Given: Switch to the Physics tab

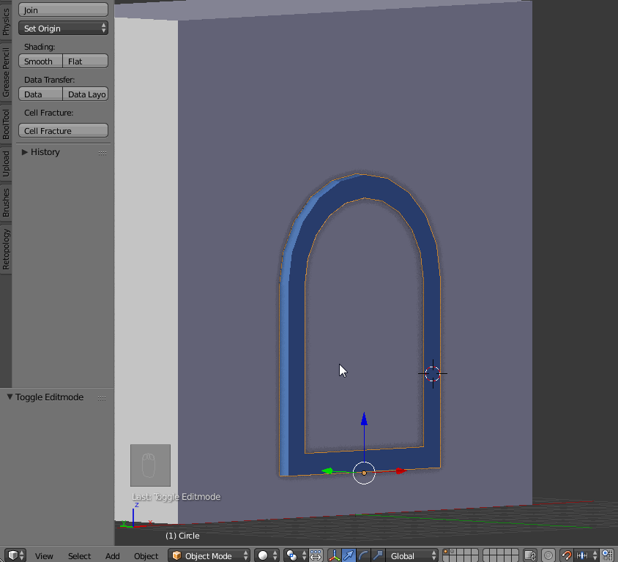Looking at the screenshot, I should point(6,20).
